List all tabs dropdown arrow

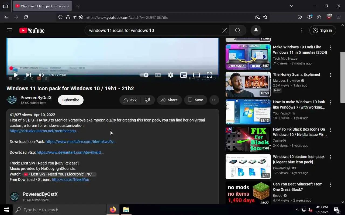click(x=291, y=6)
